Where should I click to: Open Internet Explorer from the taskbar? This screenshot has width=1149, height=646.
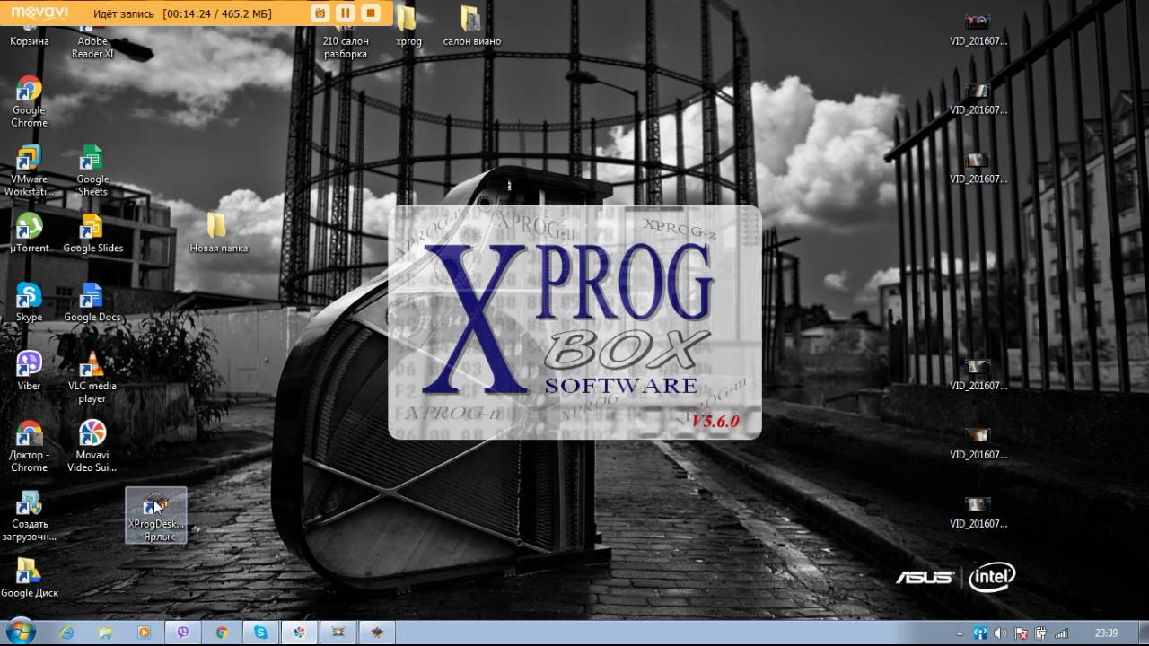[67, 633]
